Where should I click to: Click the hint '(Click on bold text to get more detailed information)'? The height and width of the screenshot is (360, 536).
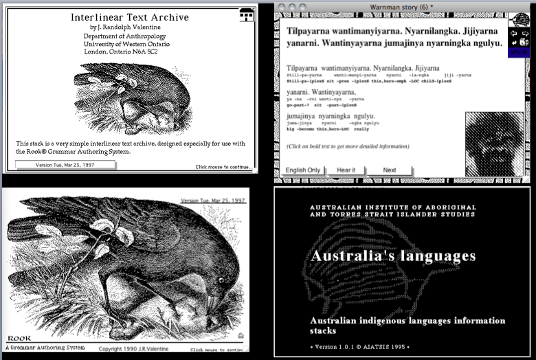(x=348, y=146)
